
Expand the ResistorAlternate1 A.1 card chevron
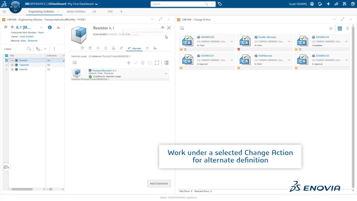166,74
